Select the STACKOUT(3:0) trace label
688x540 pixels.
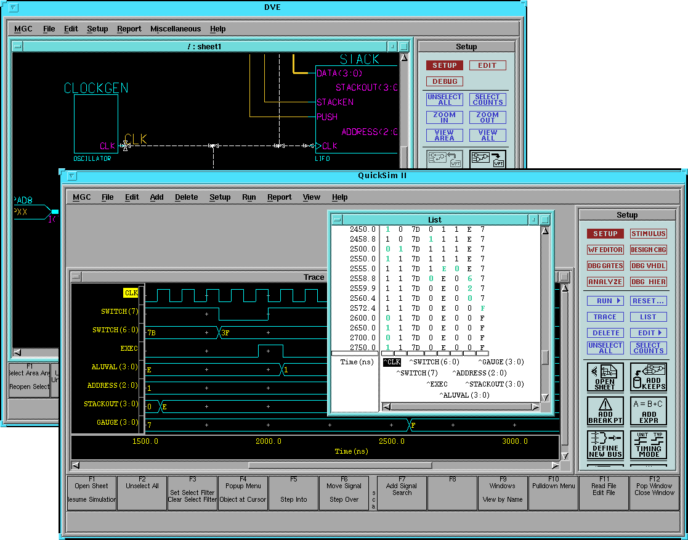[x=111, y=404]
